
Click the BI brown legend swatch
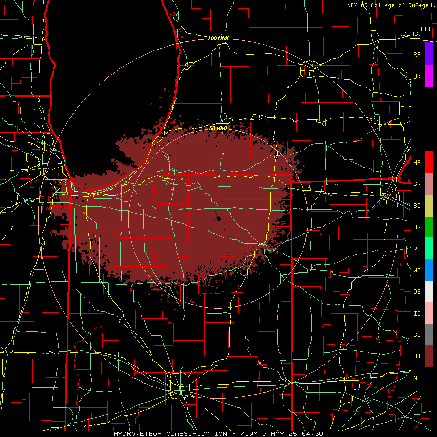tap(429, 356)
